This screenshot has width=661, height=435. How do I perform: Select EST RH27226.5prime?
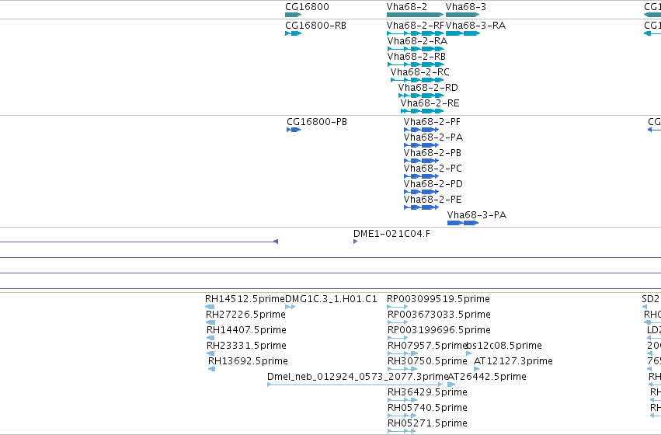point(210,322)
